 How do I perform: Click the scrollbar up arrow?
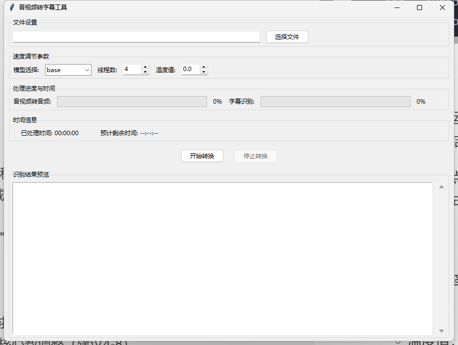point(441,186)
